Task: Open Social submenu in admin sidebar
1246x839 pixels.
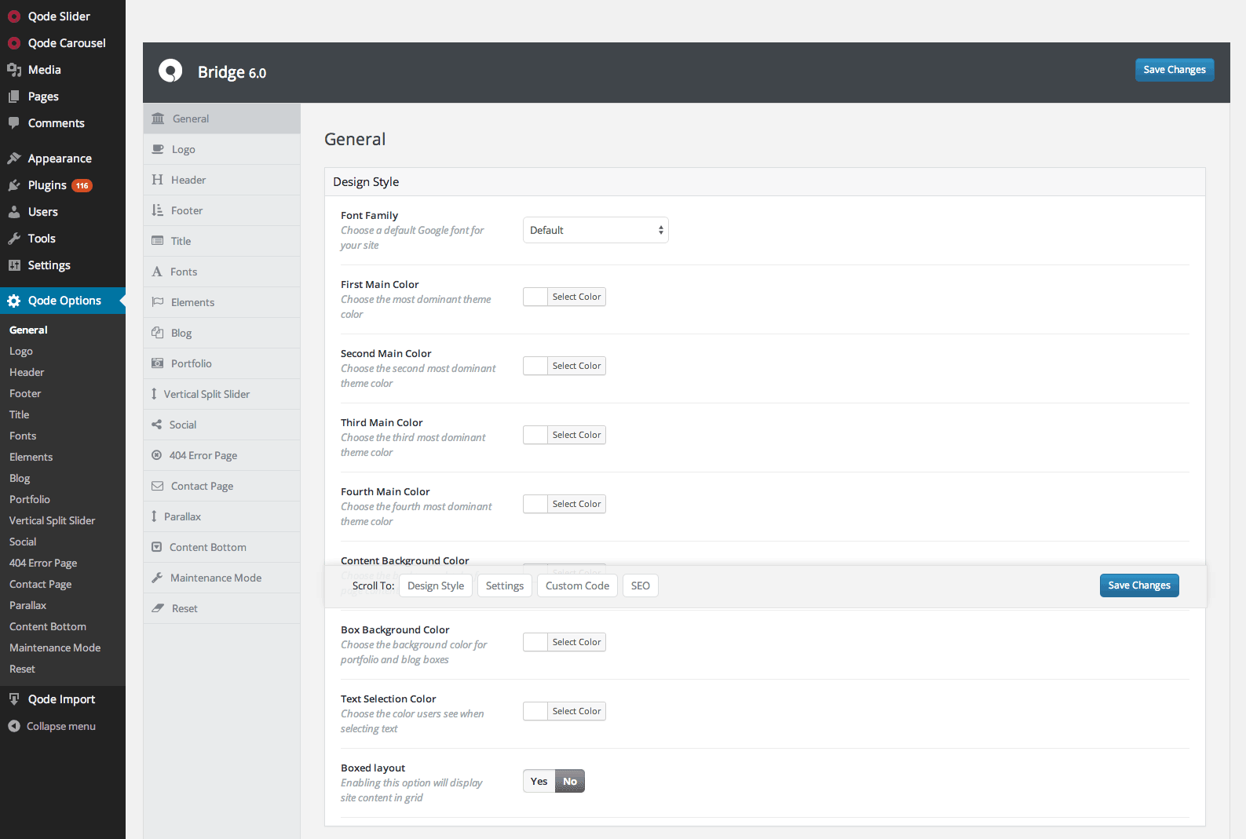Action: coord(23,542)
